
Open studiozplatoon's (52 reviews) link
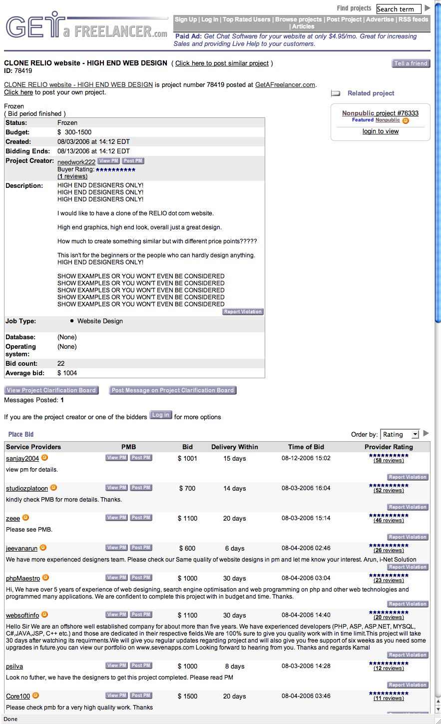(x=389, y=491)
